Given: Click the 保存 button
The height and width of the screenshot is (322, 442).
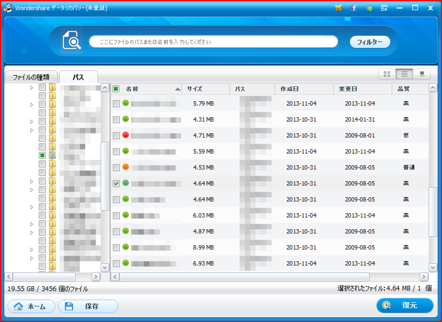Looking at the screenshot, I should click(88, 306).
